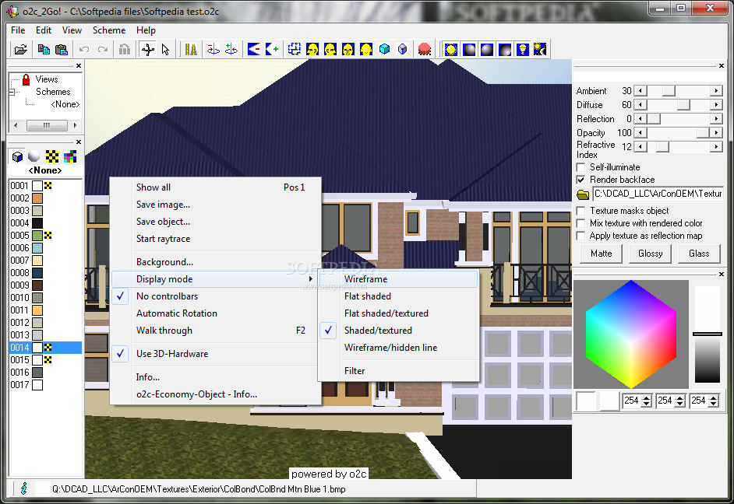Image resolution: width=734 pixels, height=504 pixels.
Task: Click the view-angle icon with red minus
Action: [254, 49]
